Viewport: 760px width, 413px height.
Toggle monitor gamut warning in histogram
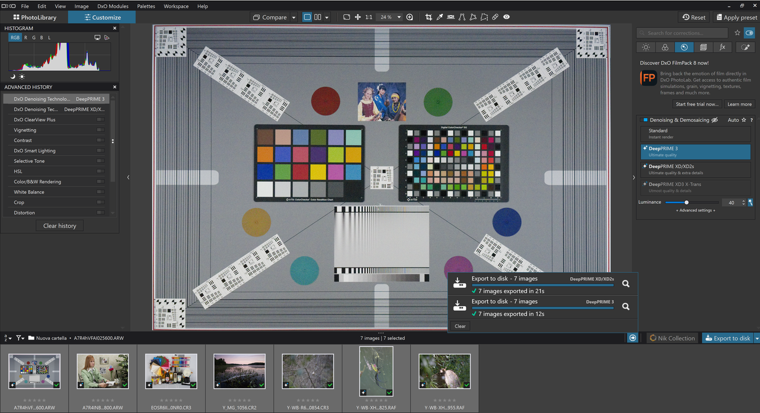tap(97, 37)
